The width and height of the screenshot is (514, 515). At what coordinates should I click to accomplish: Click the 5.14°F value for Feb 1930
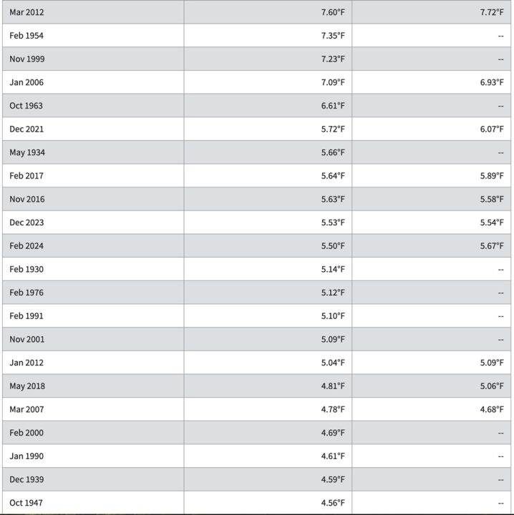coord(333,269)
